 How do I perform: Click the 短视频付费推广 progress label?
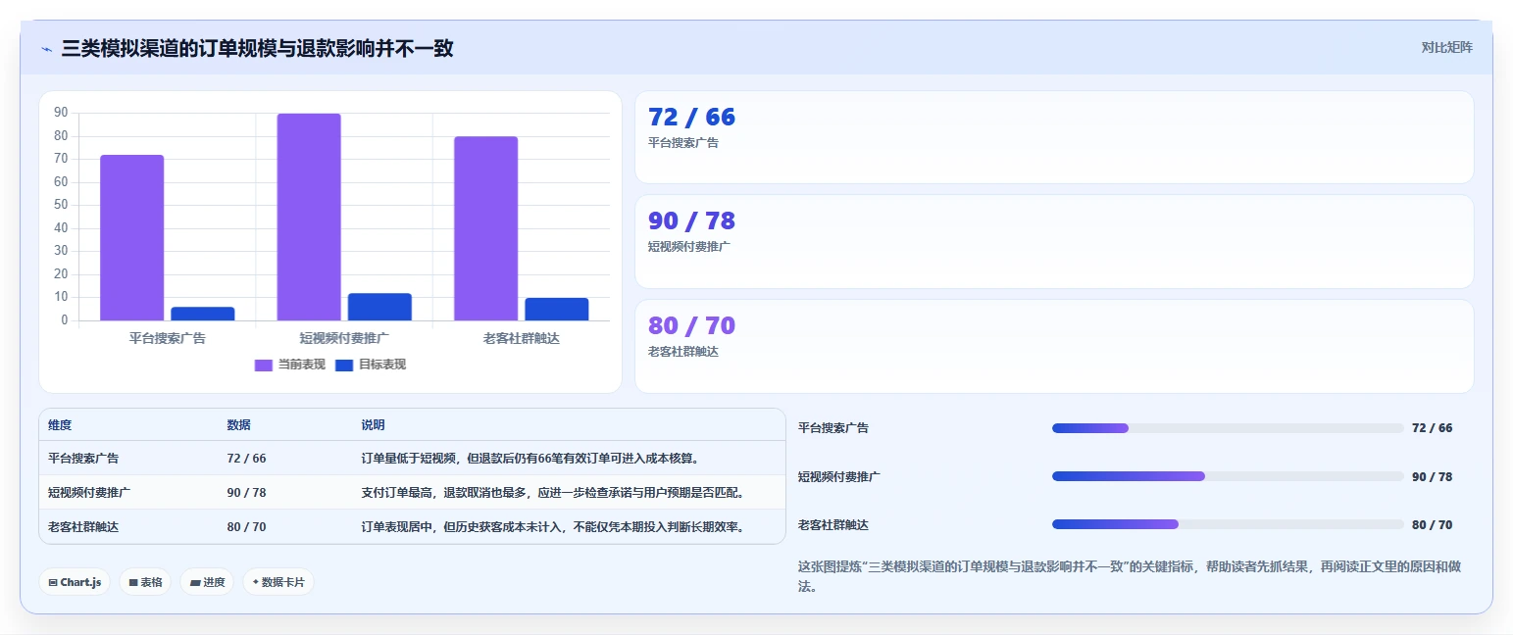(839, 476)
